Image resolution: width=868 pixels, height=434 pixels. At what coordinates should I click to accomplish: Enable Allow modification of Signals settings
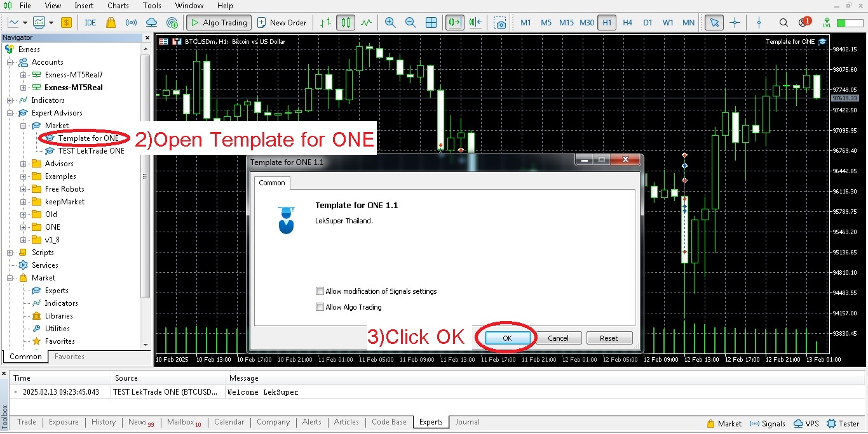pos(320,291)
